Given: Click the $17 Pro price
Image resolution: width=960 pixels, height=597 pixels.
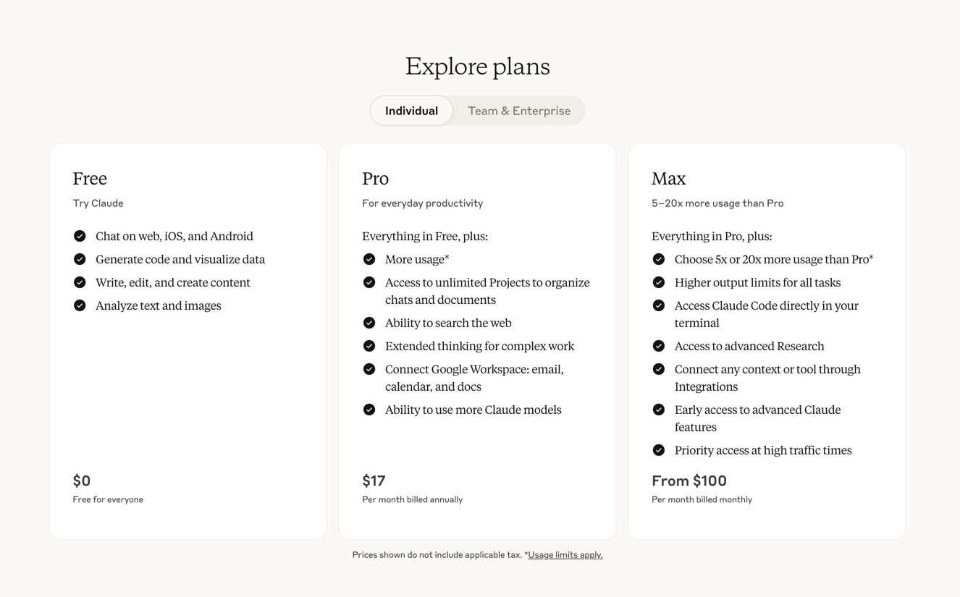Looking at the screenshot, I should pyautogui.click(x=374, y=480).
